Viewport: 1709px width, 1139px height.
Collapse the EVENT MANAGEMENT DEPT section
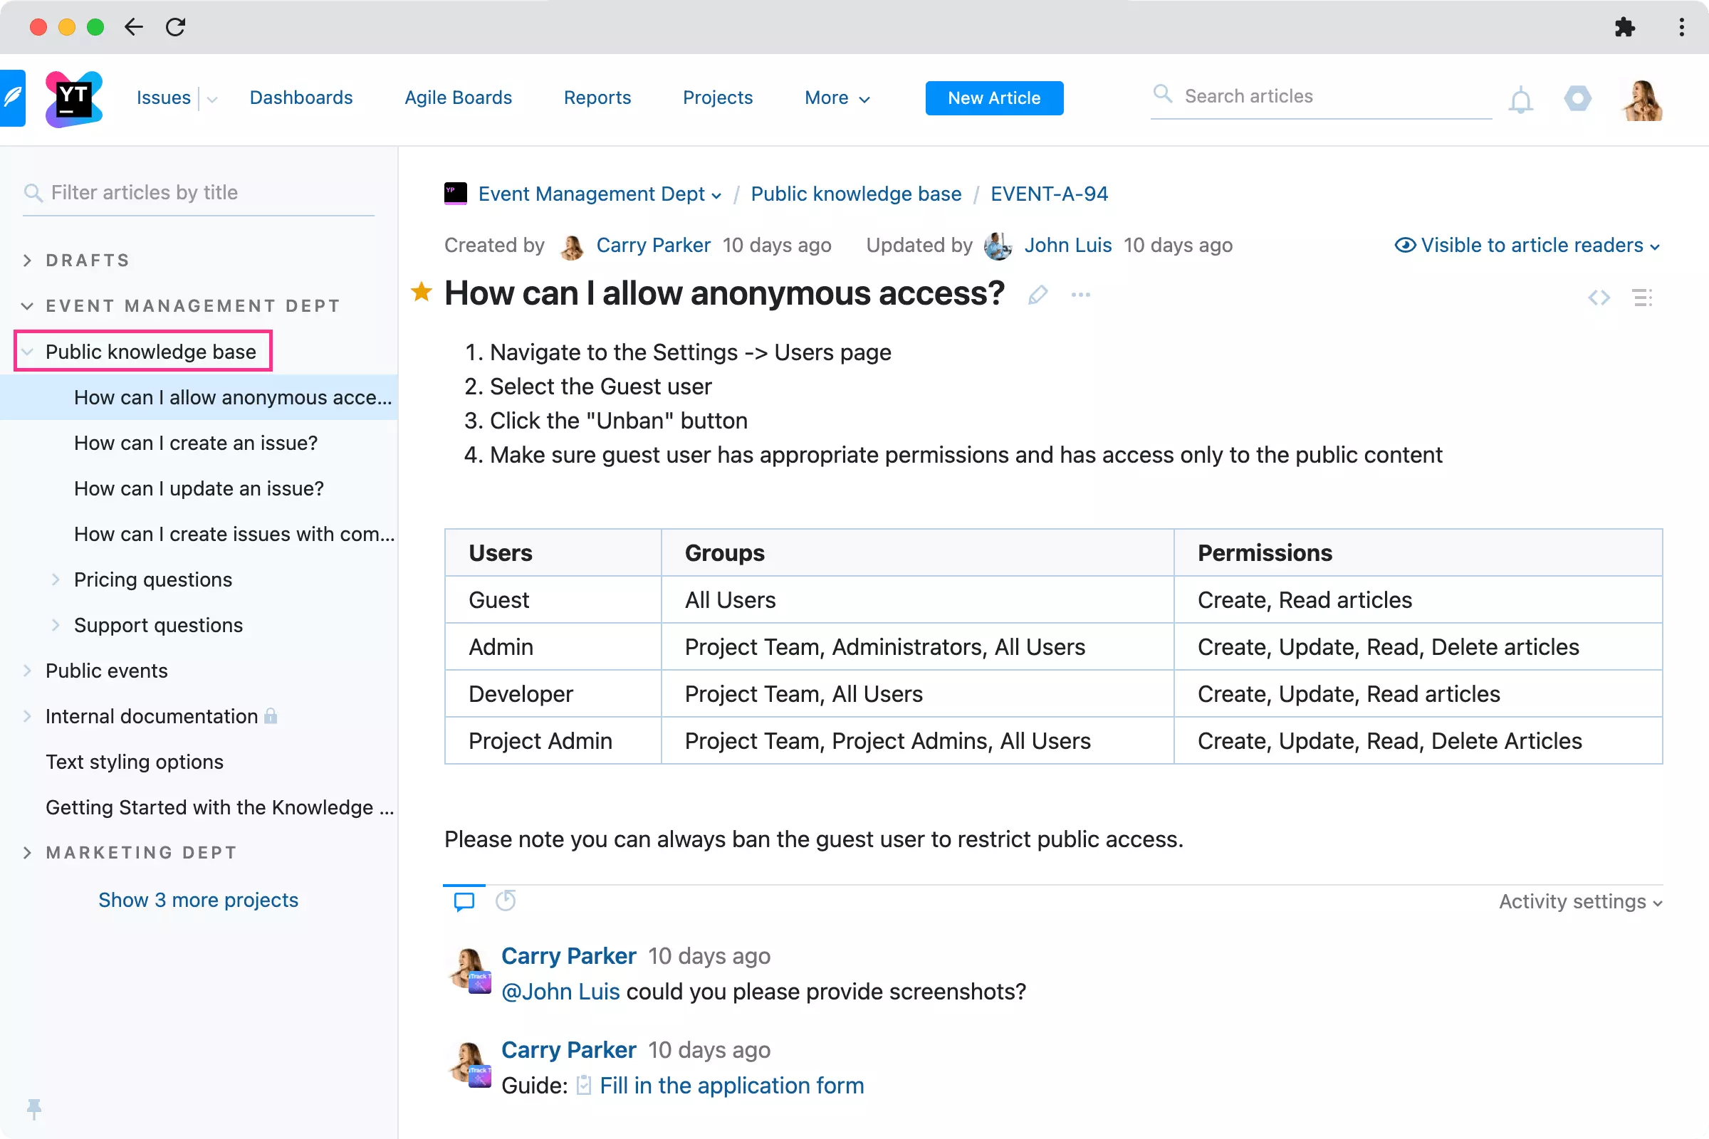point(27,306)
